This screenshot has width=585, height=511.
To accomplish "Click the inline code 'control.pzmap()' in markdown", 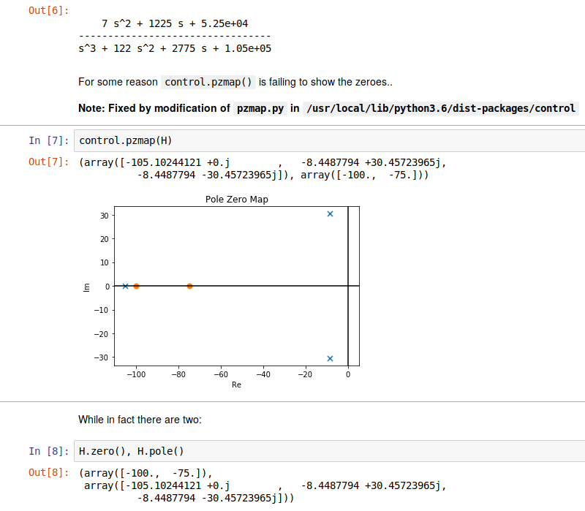I will click(208, 82).
